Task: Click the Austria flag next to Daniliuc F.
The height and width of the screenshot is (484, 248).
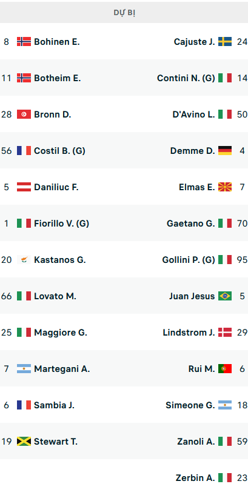Action: [24, 187]
